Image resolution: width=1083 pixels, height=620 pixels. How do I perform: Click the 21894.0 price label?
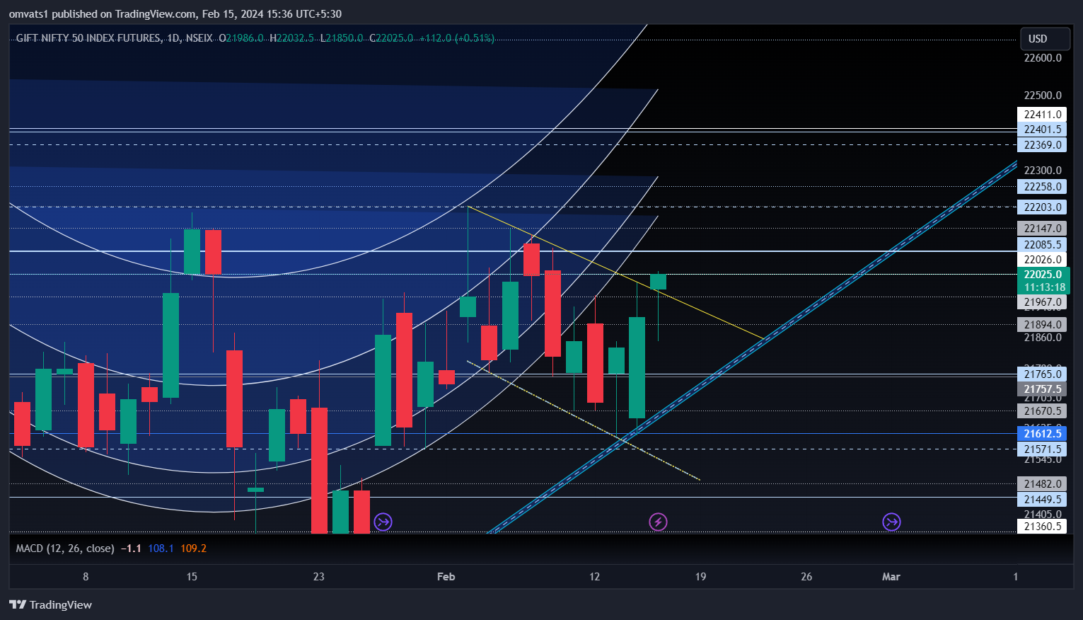(x=1042, y=325)
